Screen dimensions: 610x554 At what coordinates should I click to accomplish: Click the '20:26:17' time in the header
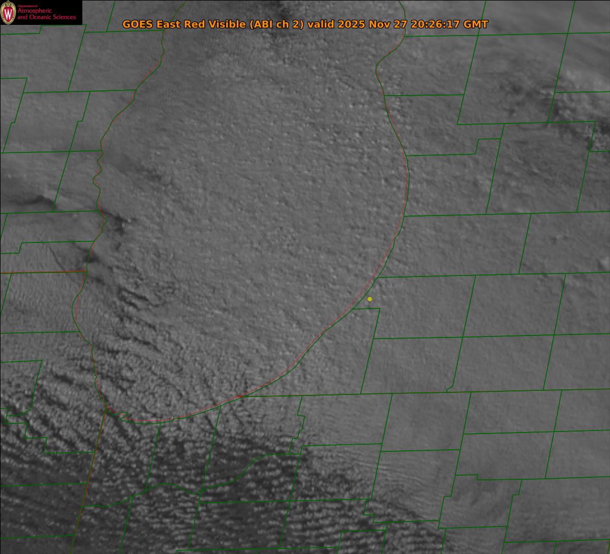click(x=435, y=24)
